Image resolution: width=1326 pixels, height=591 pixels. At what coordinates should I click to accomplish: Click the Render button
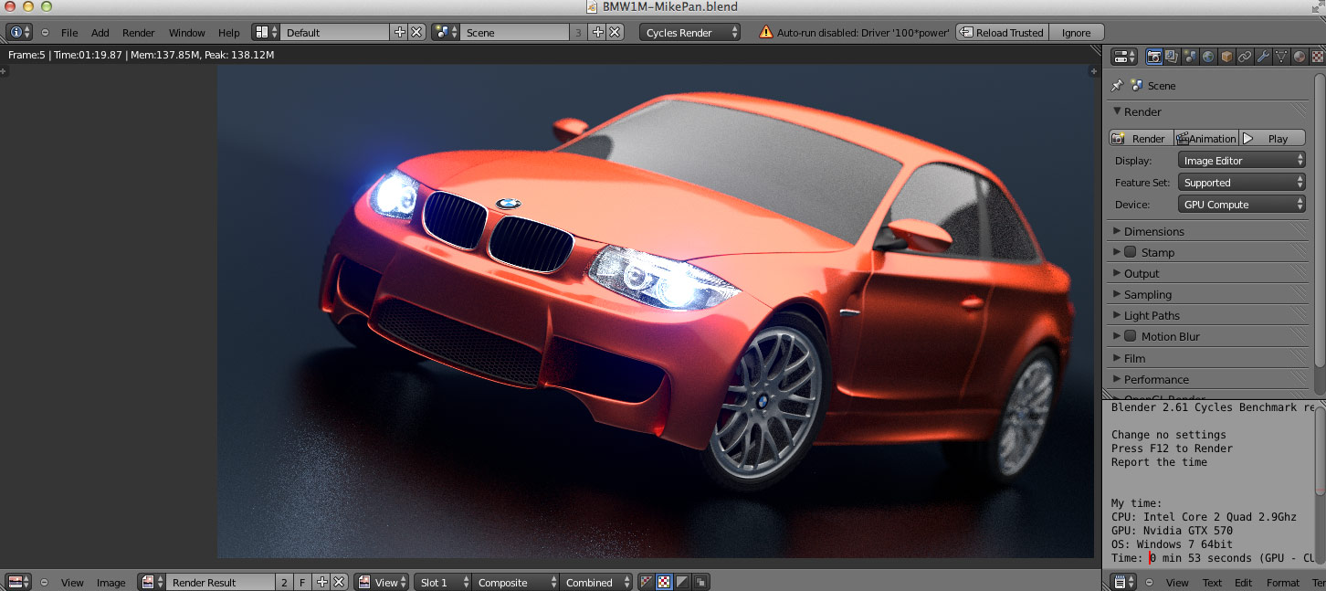[x=1142, y=138]
